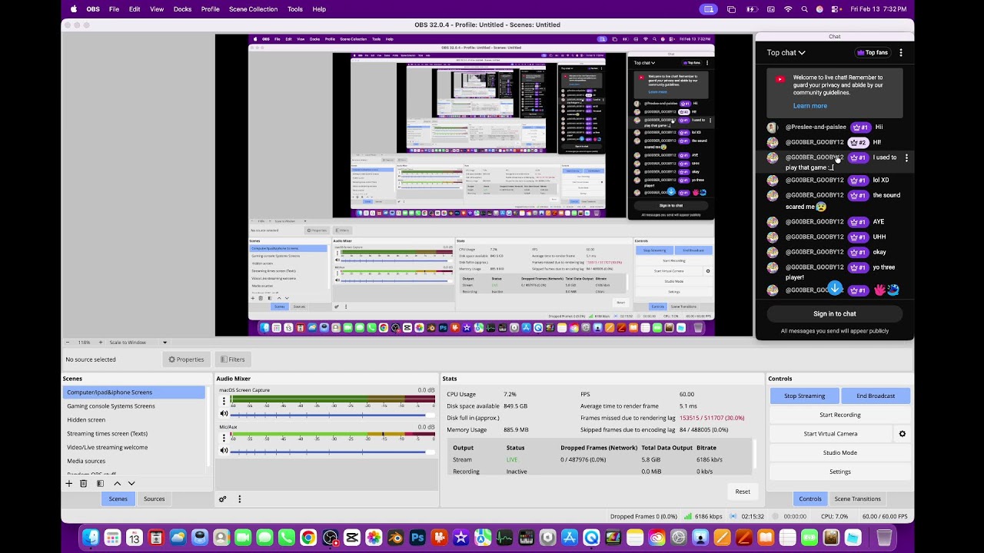Open FaceTime from the Dock
The image size is (984, 553).
click(243, 538)
